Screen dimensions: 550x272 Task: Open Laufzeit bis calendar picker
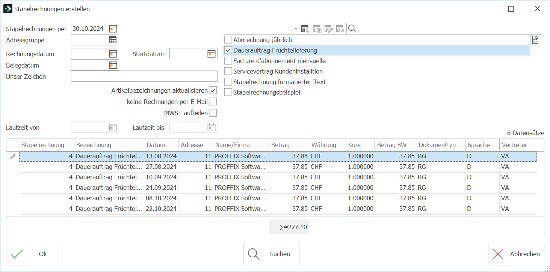coord(212,128)
